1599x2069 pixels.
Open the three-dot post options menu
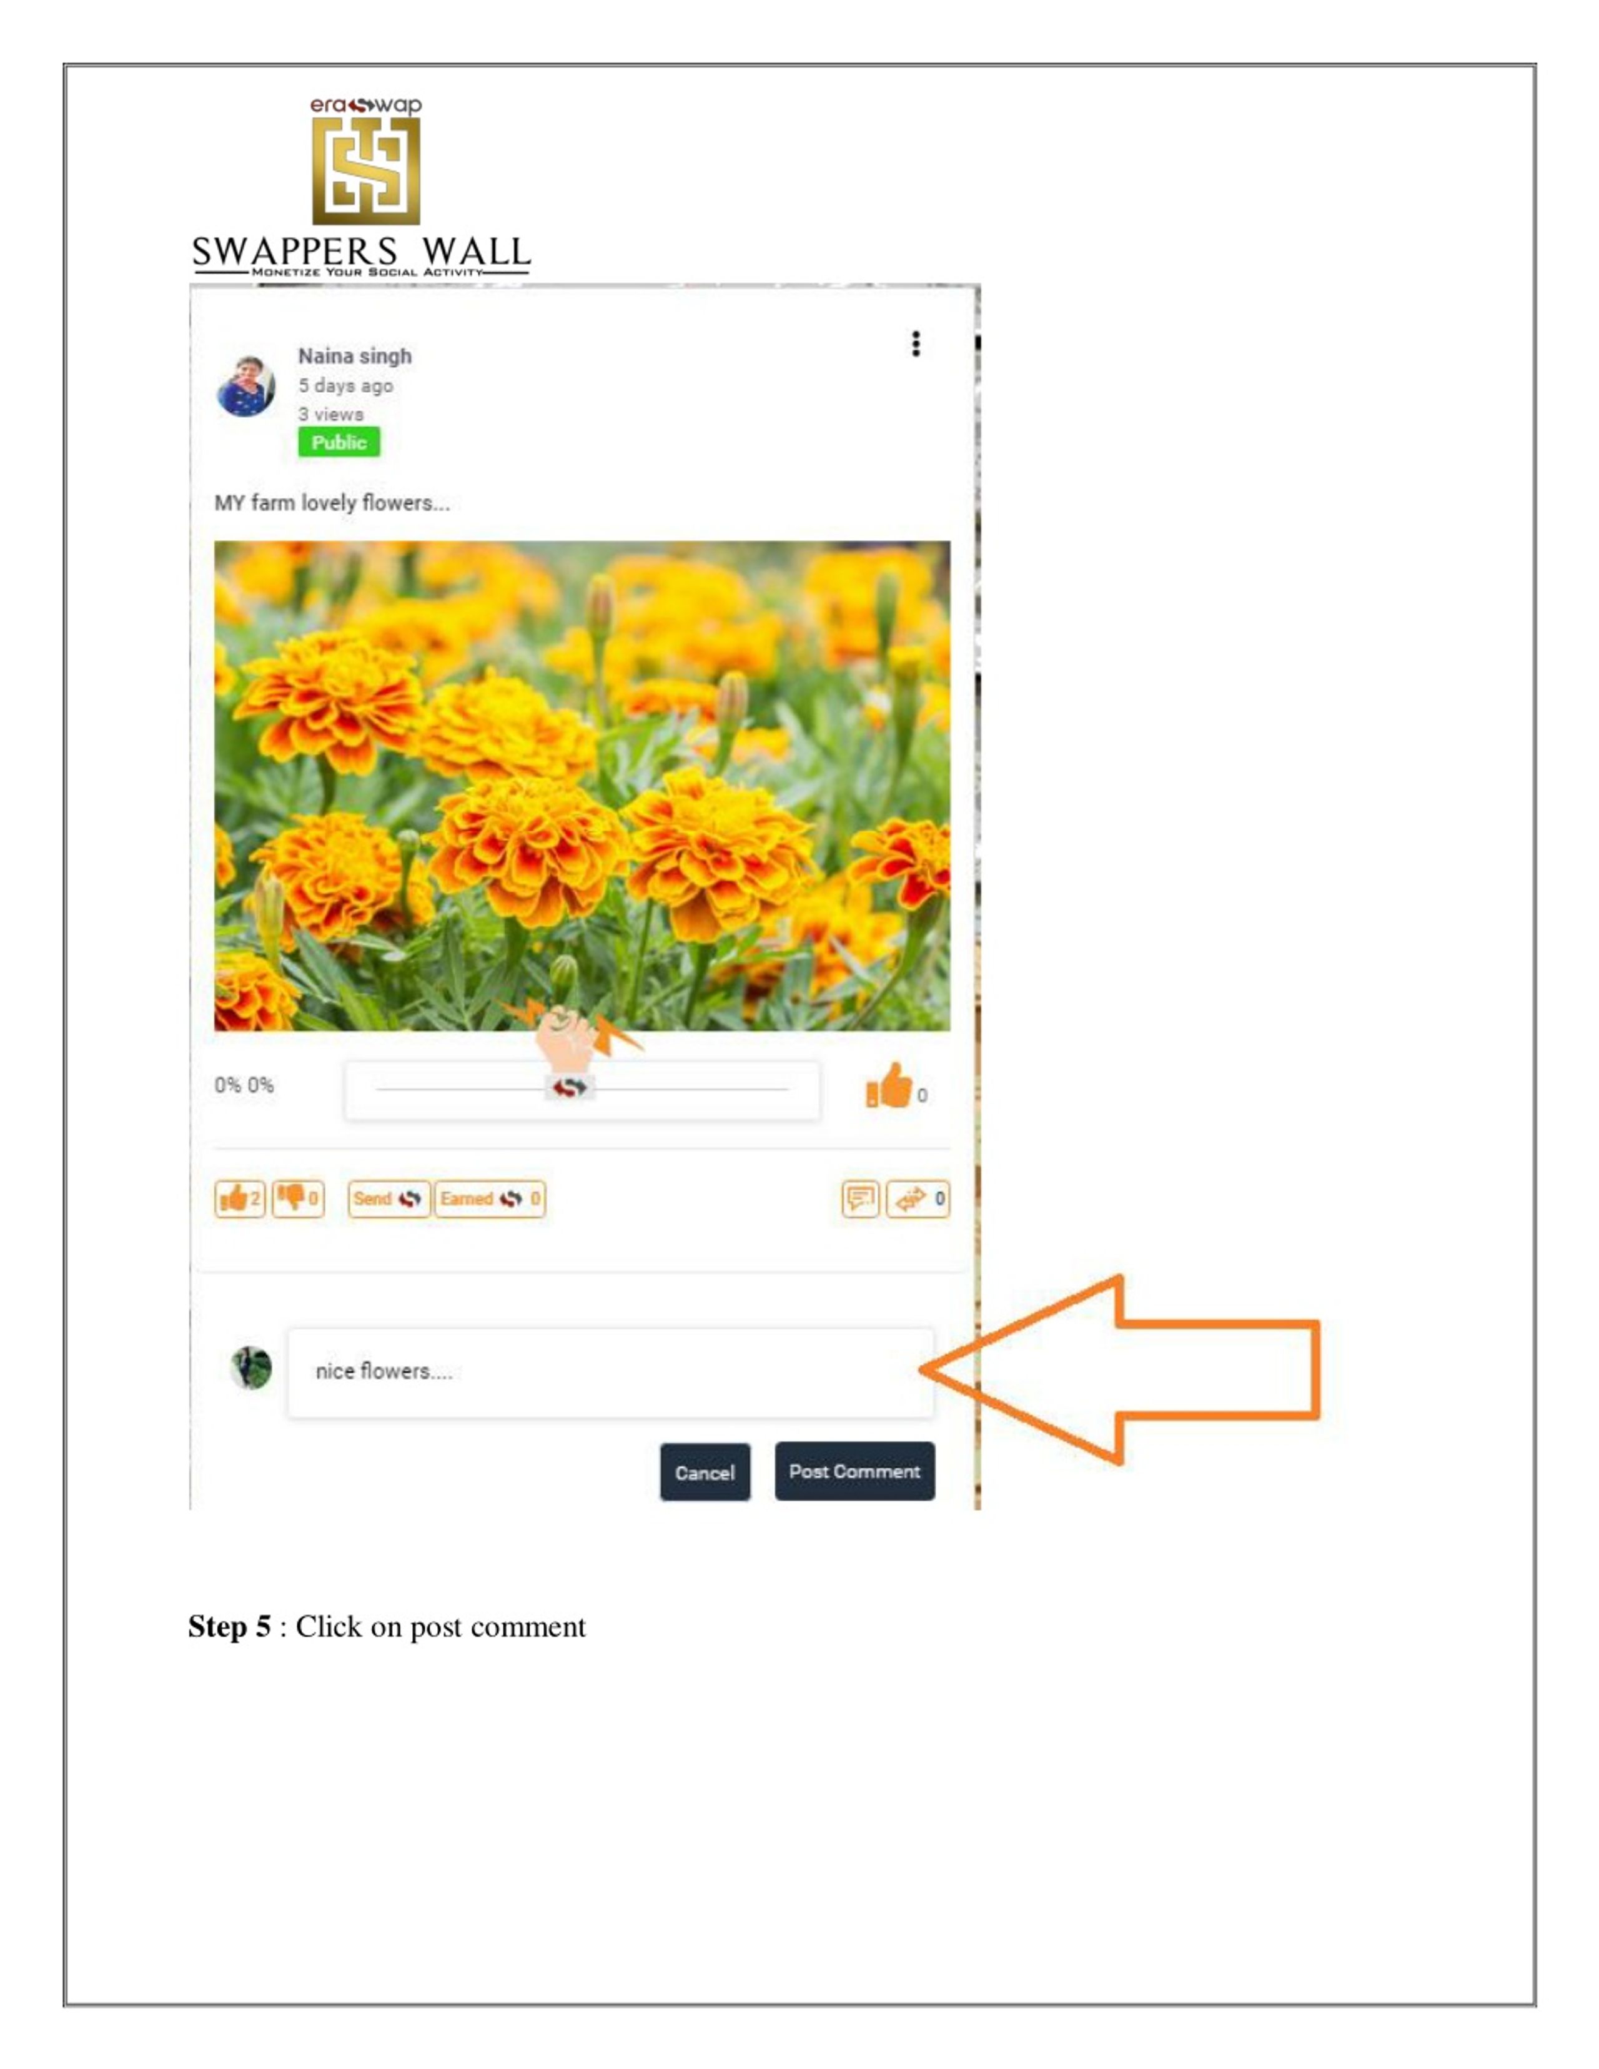pyautogui.click(x=915, y=344)
